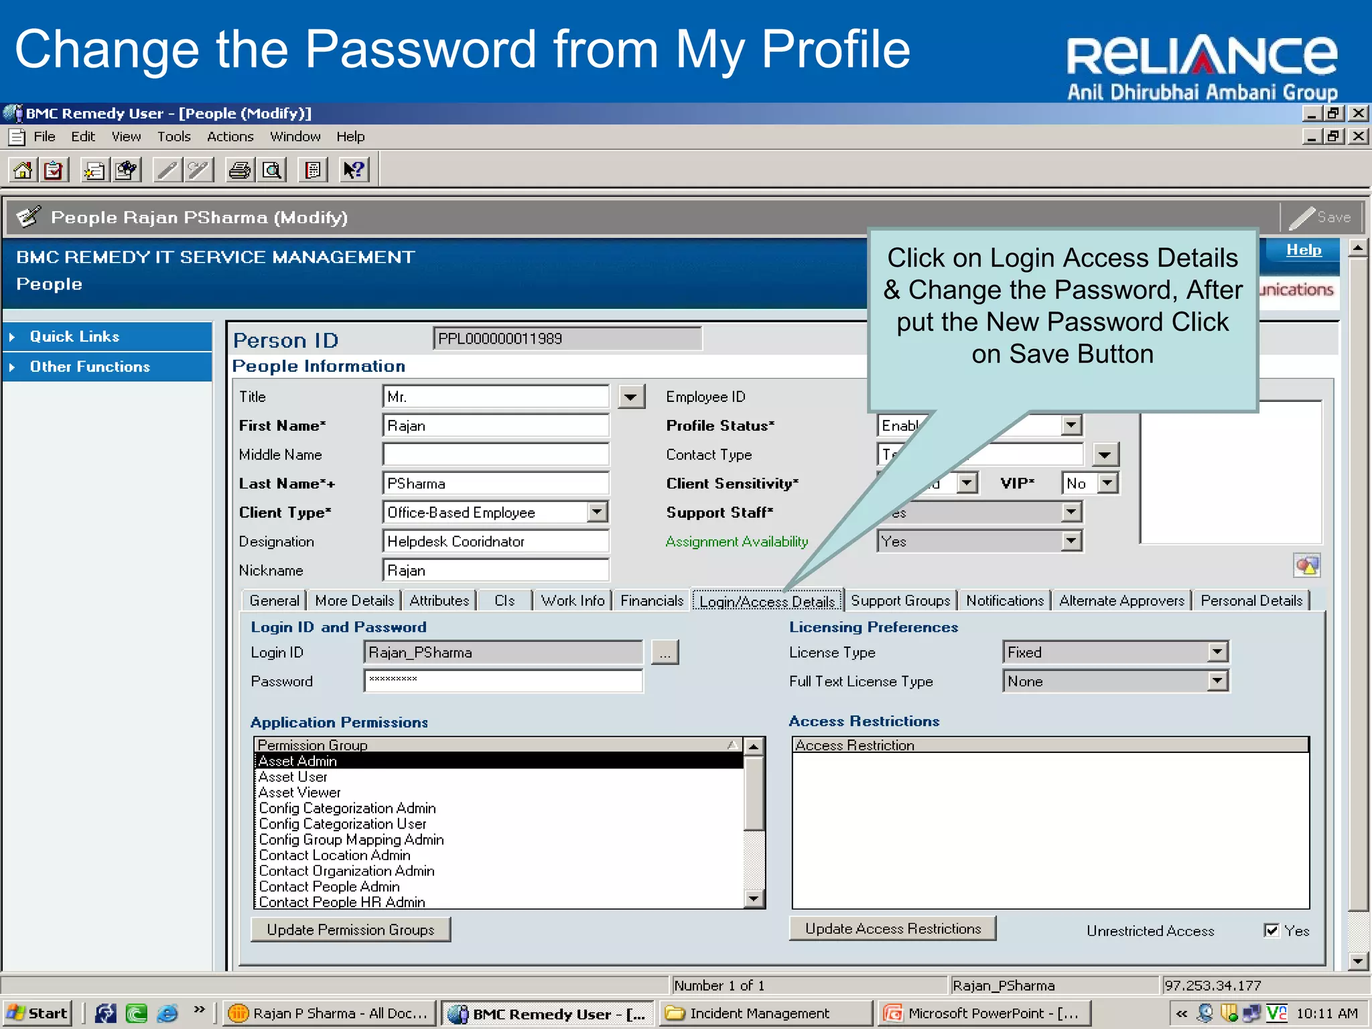Click the permission list scrollbar down arrow
Image resolution: width=1372 pixels, height=1029 pixels.
pos(754,899)
